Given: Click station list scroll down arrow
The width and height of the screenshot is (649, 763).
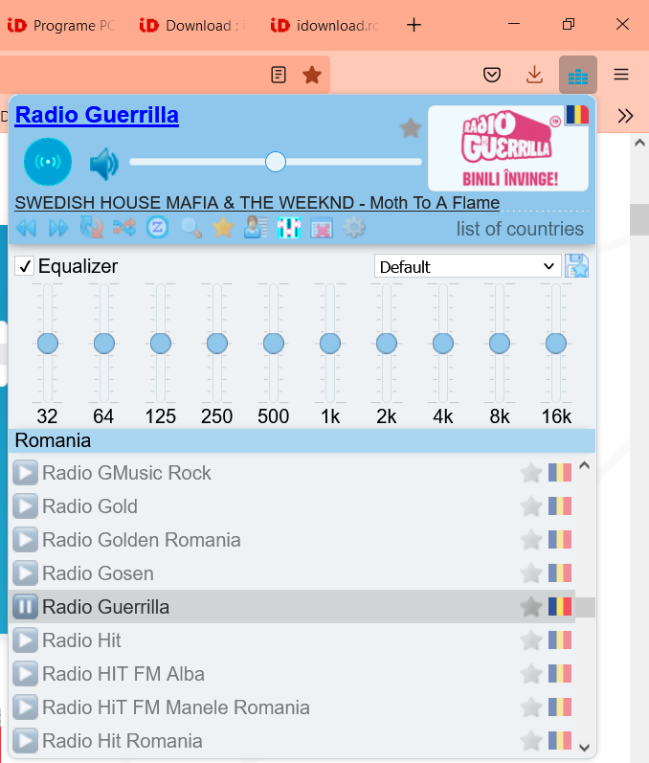Looking at the screenshot, I should pyautogui.click(x=585, y=748).
